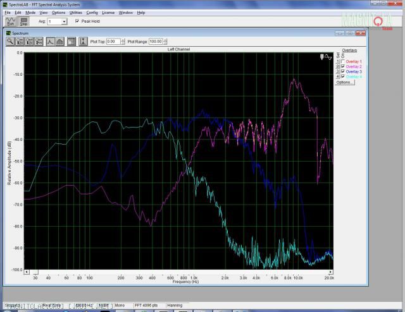Click the vertical marker toolbar icon
Viewport: 405px width, 312px height.
click(x=83, y=42)
